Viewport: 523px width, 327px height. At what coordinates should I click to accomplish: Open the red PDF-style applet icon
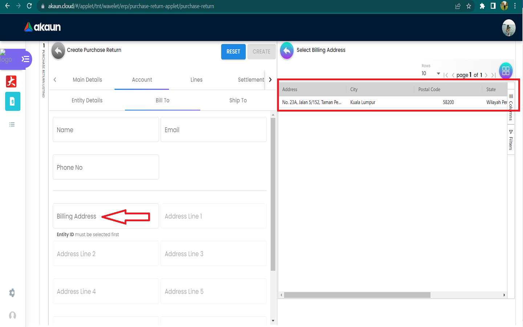click(11, 81)
